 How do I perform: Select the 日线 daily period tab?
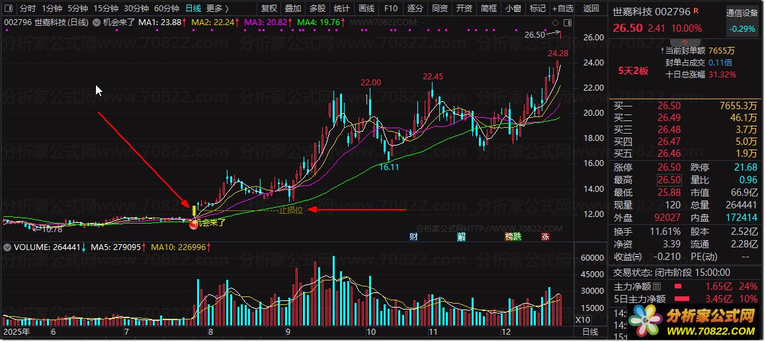tap(193, 9)
